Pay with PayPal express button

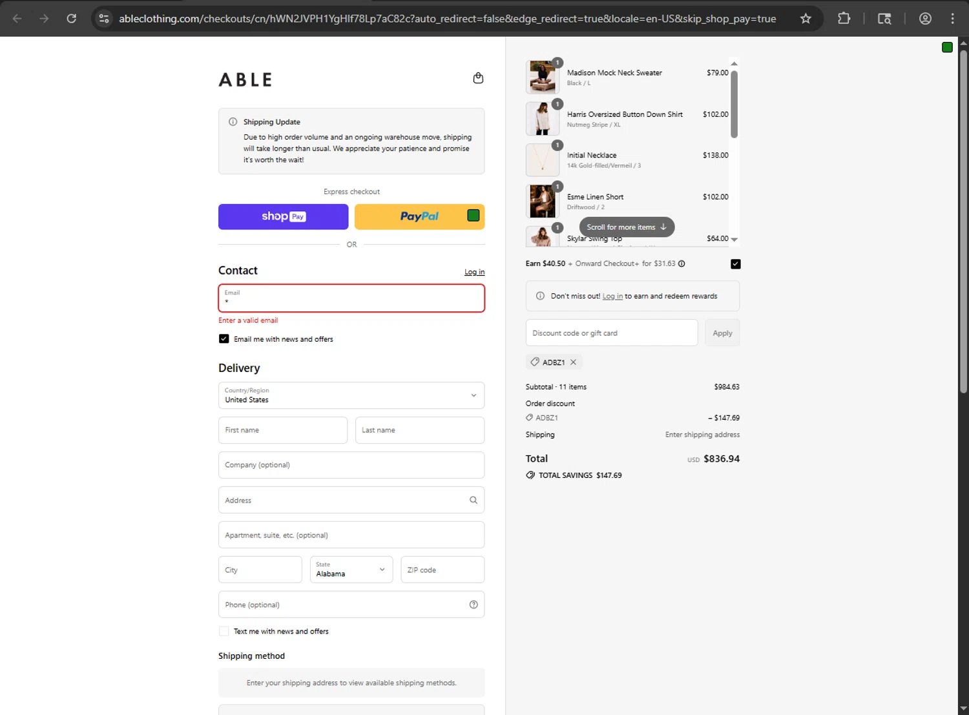click(x=419, y=216)
